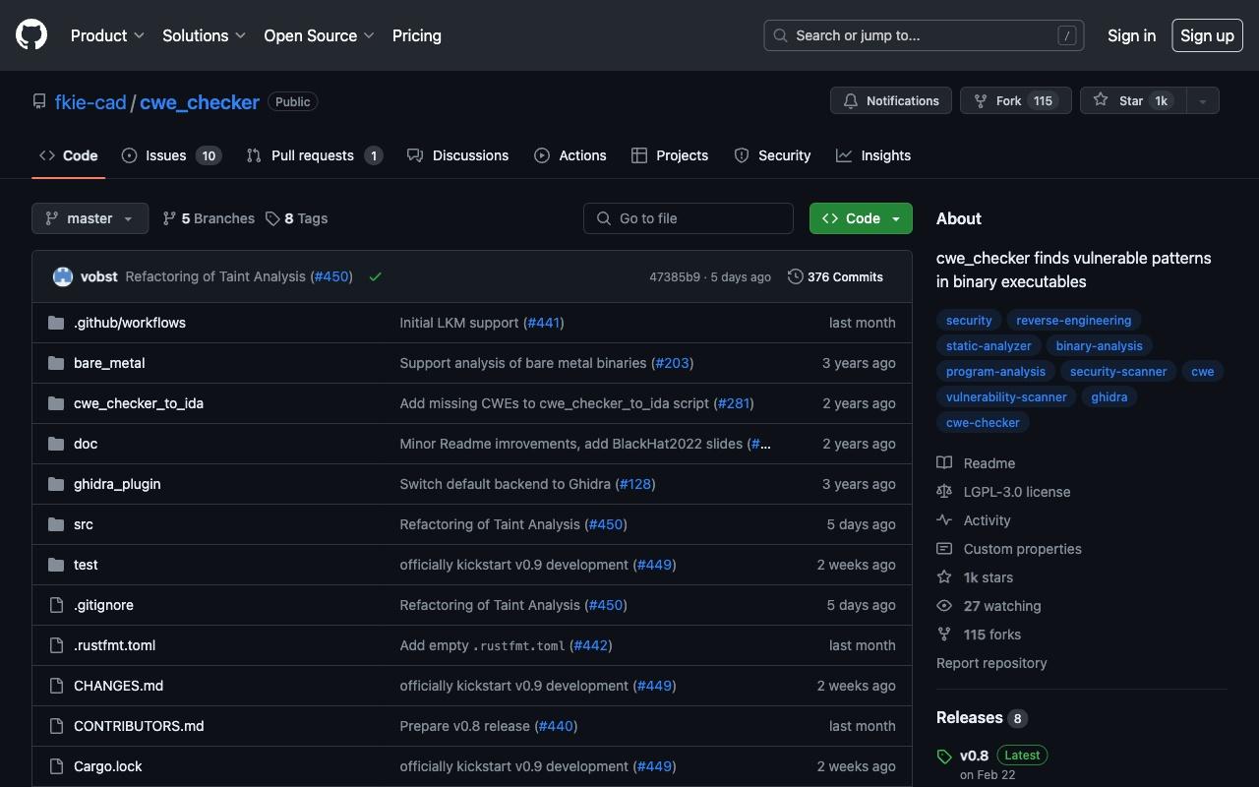Screen dimensions: 1259x787
Task: Open the Cargo.lock file icon
Action: tap(56, 766)
